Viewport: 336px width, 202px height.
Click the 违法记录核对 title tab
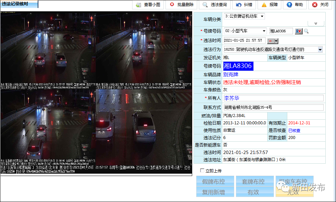point(19,4)
